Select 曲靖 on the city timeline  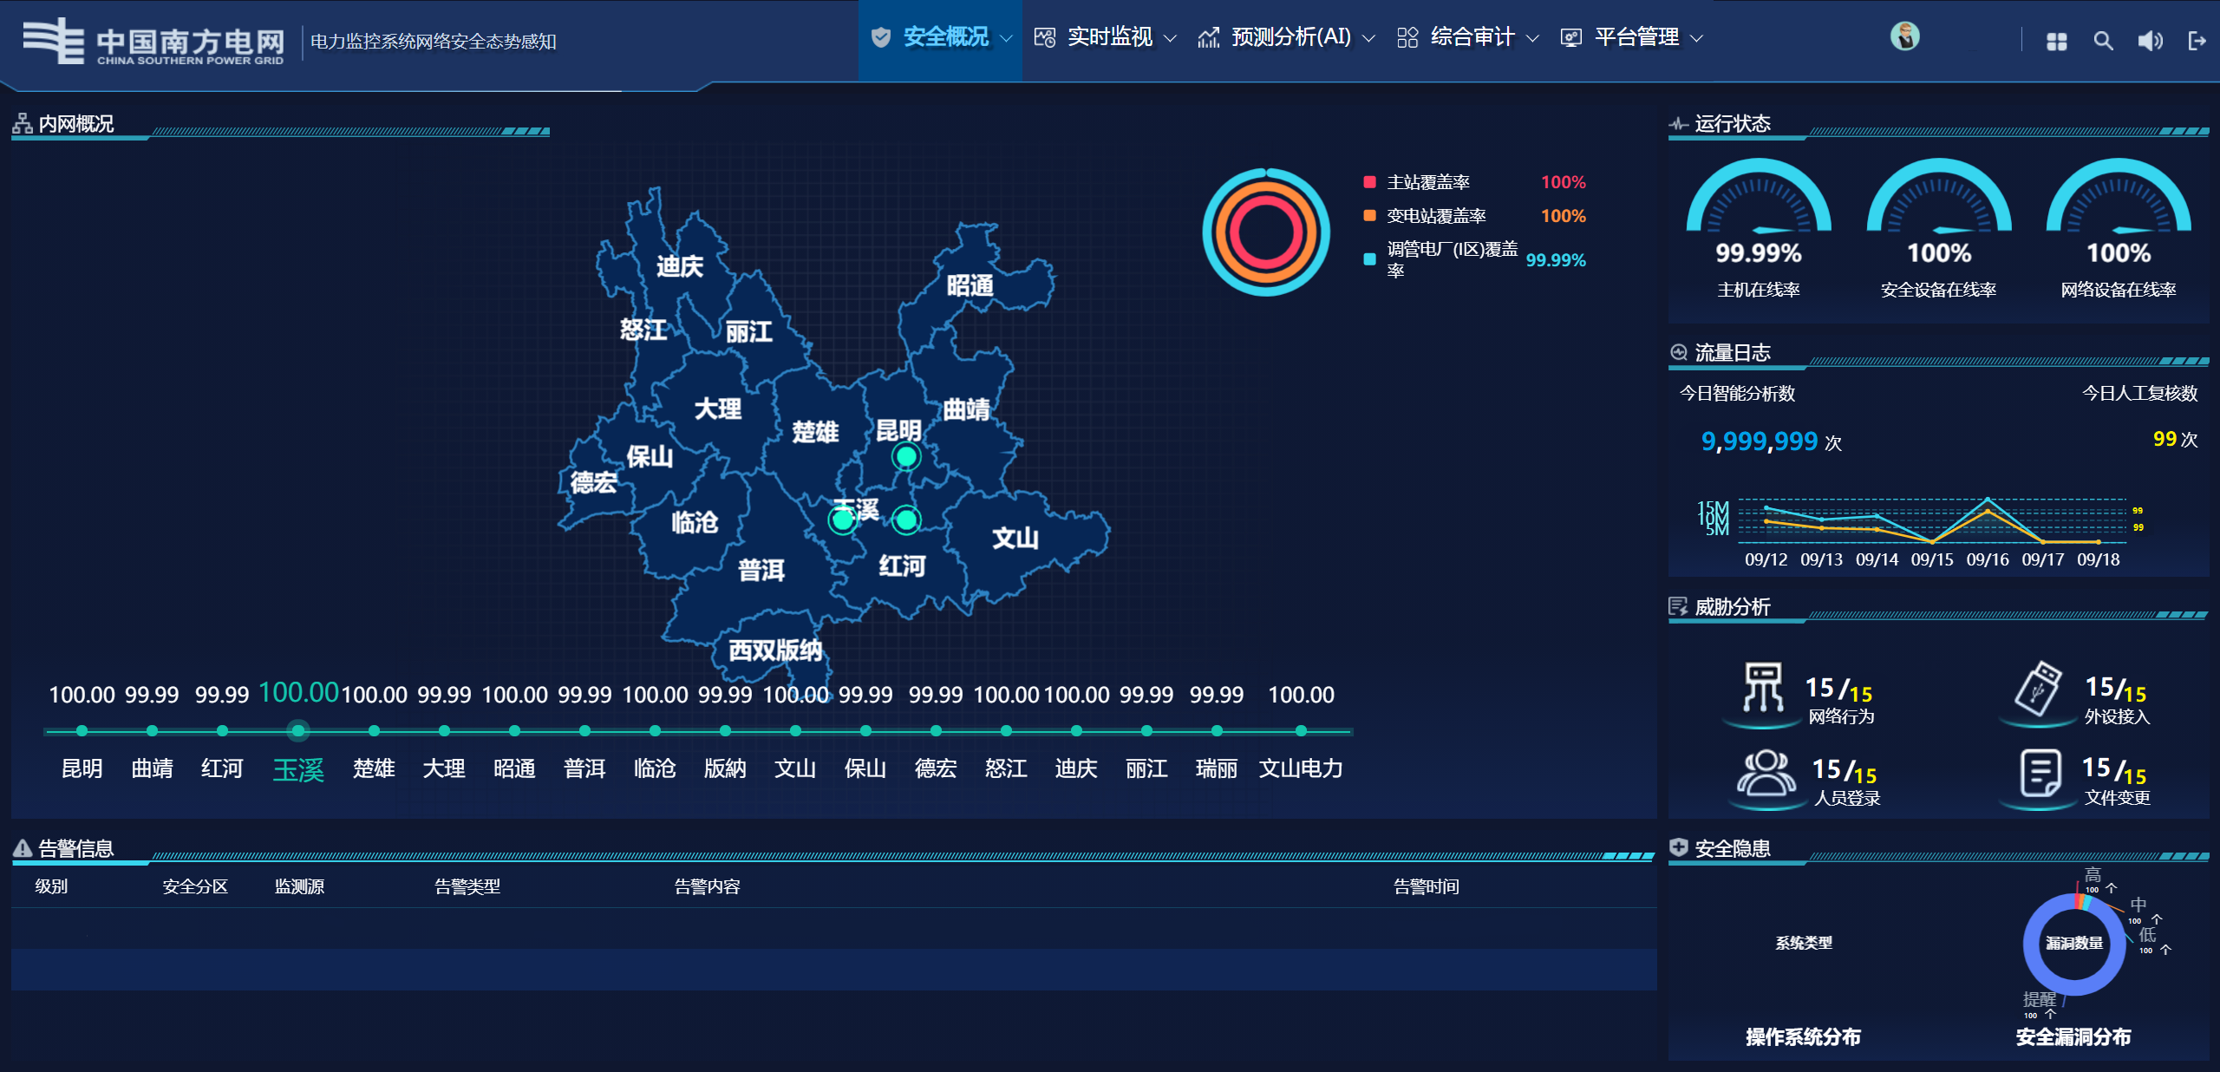tap(152, 731)
